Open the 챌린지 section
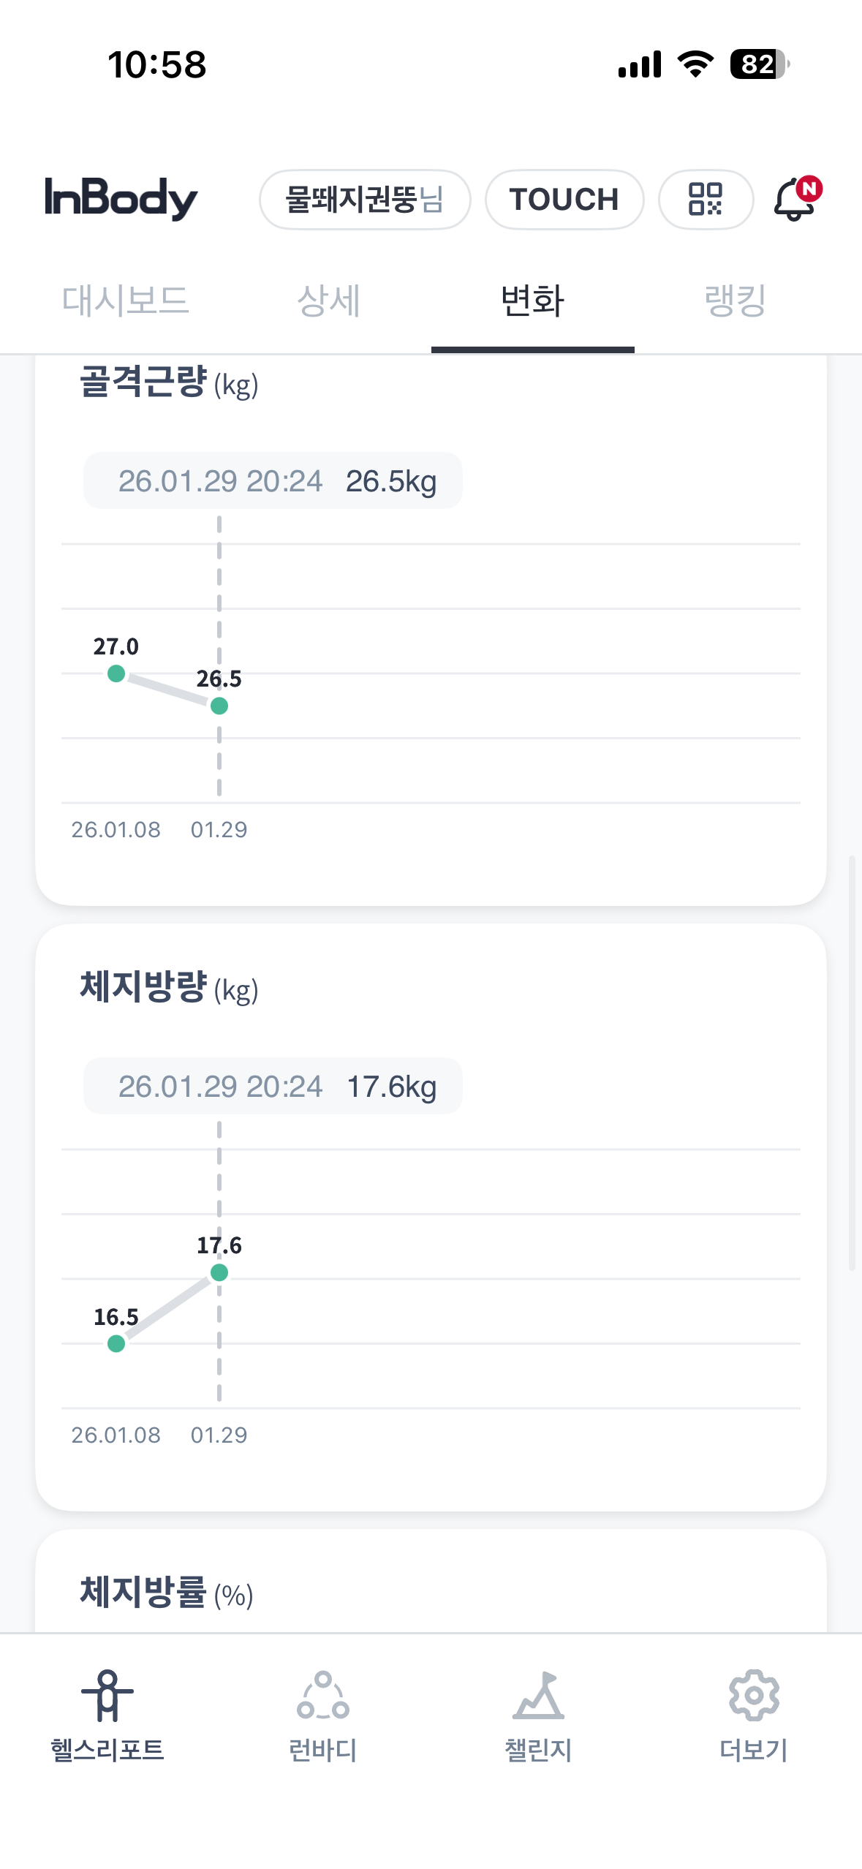862x1869 pixels. point(538,1696)
